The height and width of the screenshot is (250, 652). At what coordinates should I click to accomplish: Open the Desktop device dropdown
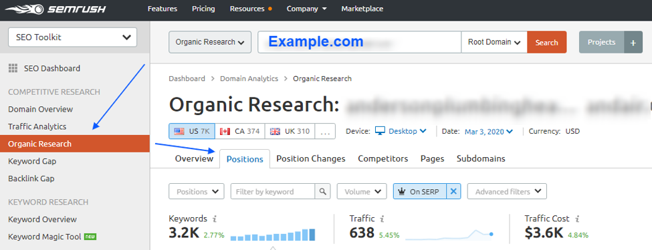(x=407, y=131)
